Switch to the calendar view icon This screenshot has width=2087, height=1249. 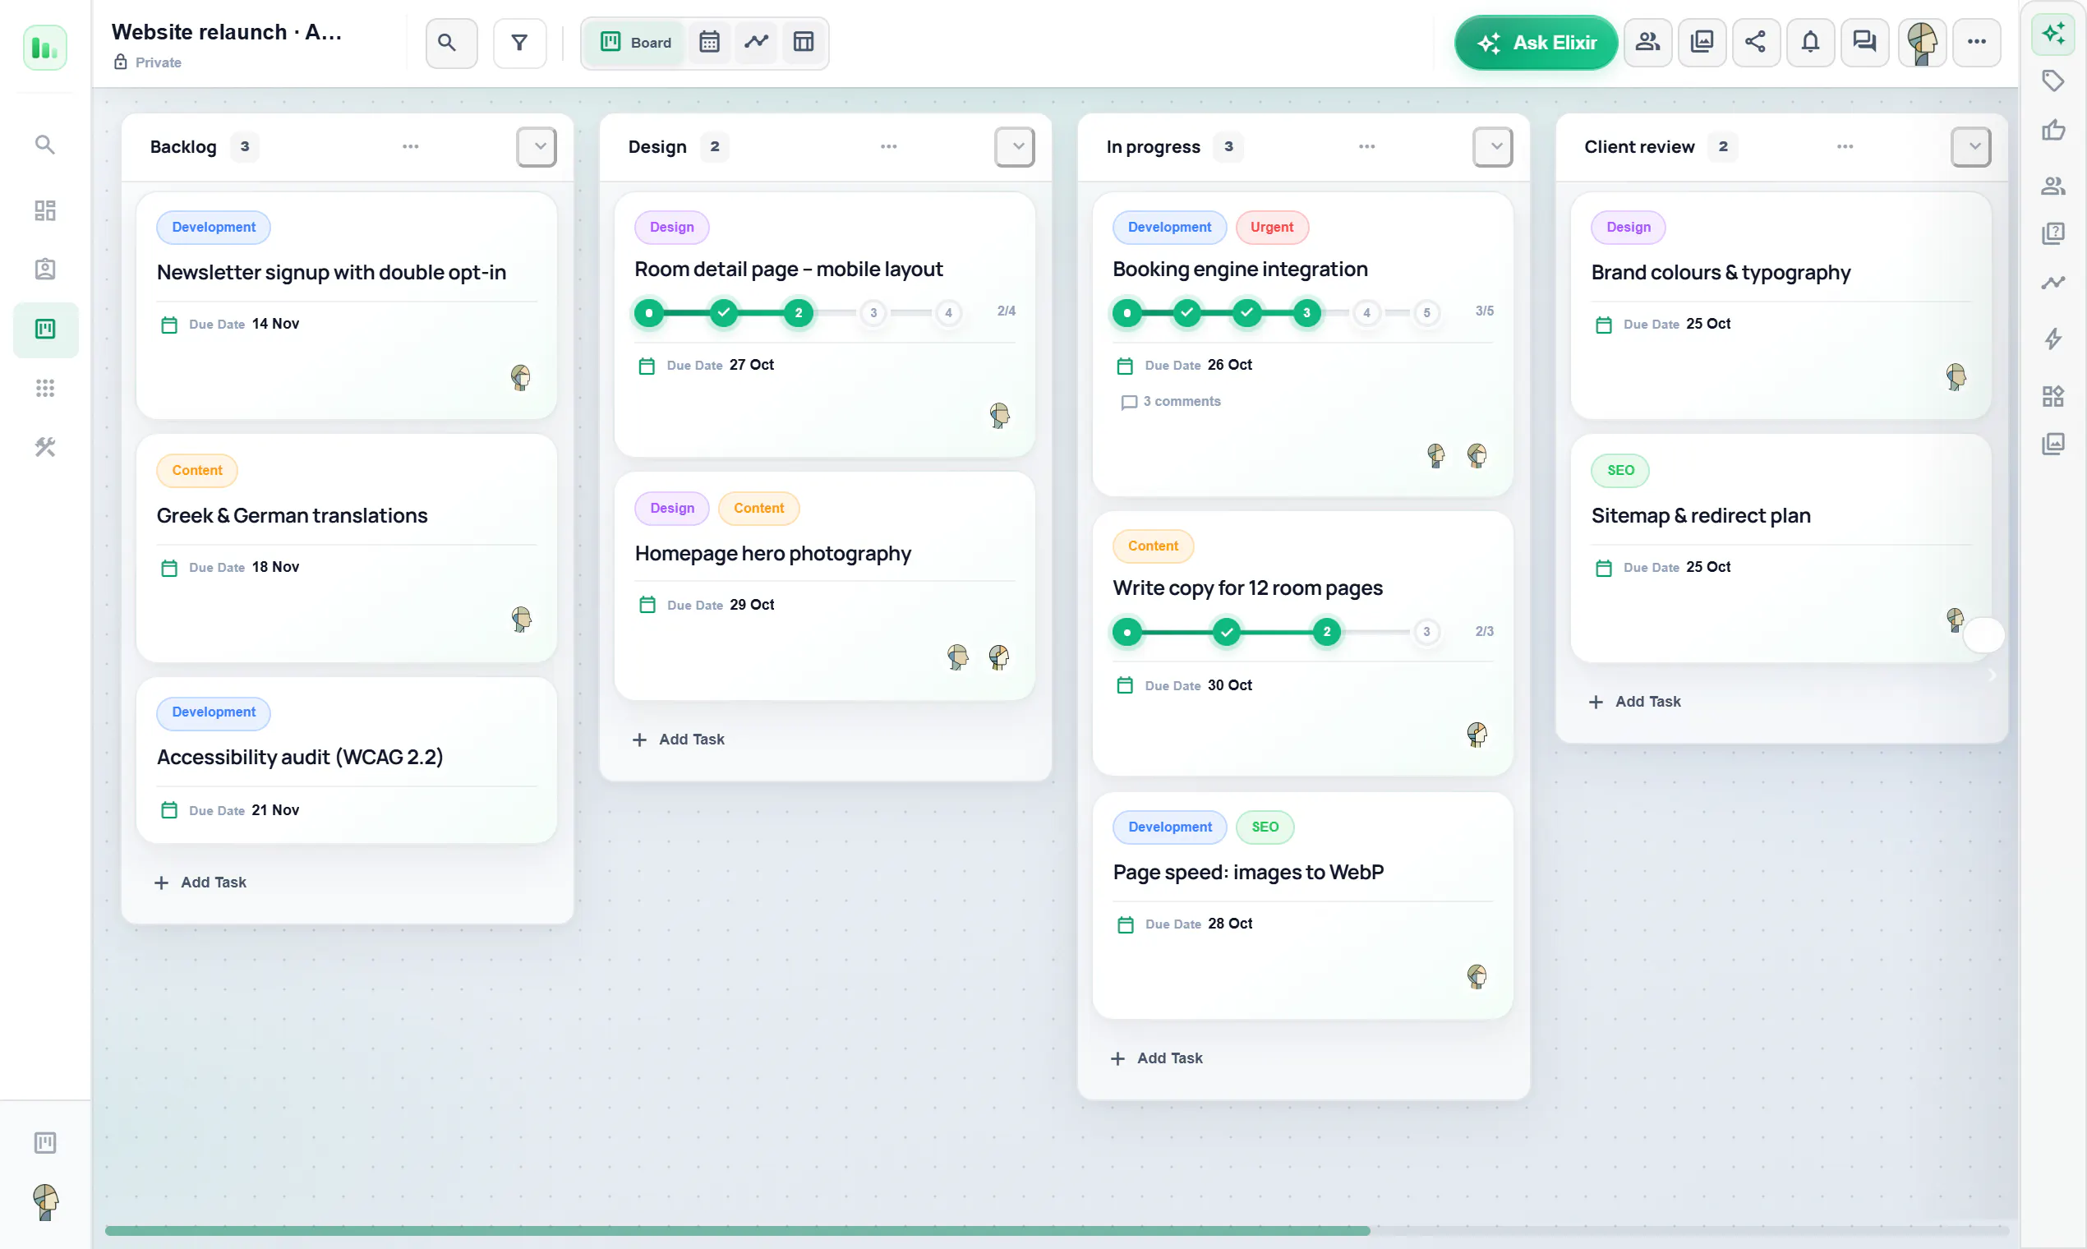click(709, 42)
